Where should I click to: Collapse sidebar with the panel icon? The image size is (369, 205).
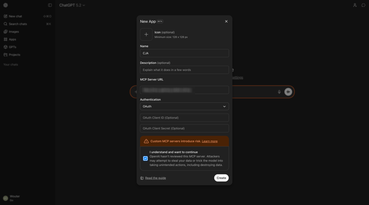coord(50,5)
